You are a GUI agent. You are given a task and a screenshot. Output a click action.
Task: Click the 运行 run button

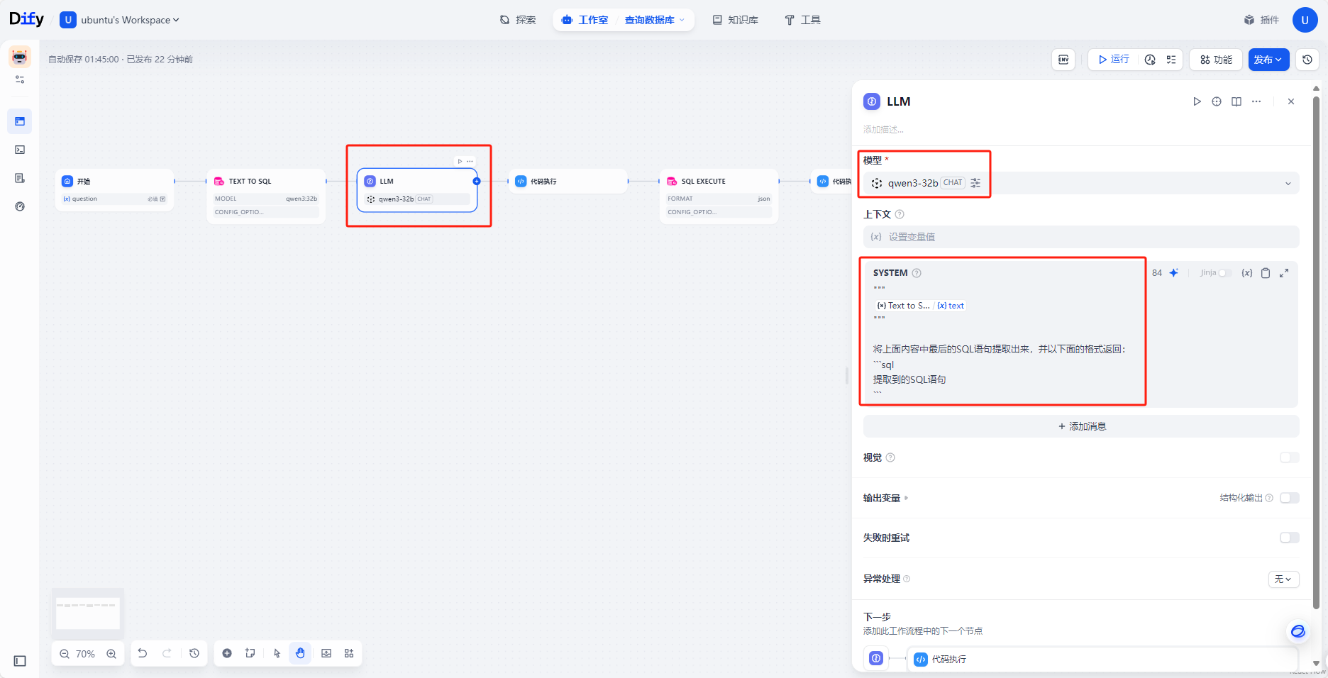[x=1114, y=60]
